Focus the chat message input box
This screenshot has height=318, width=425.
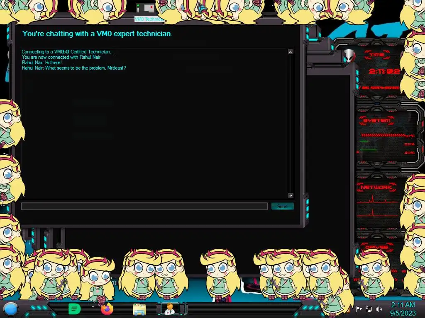[144, 206]
